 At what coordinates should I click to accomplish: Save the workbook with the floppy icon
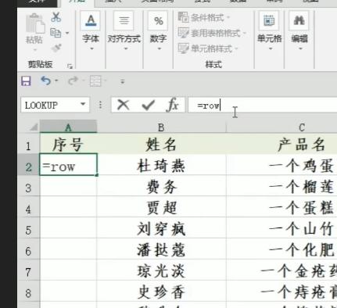pos(26,81)
